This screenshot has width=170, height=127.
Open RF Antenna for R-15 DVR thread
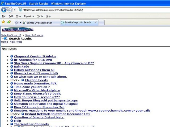click(x=33, y=60)
